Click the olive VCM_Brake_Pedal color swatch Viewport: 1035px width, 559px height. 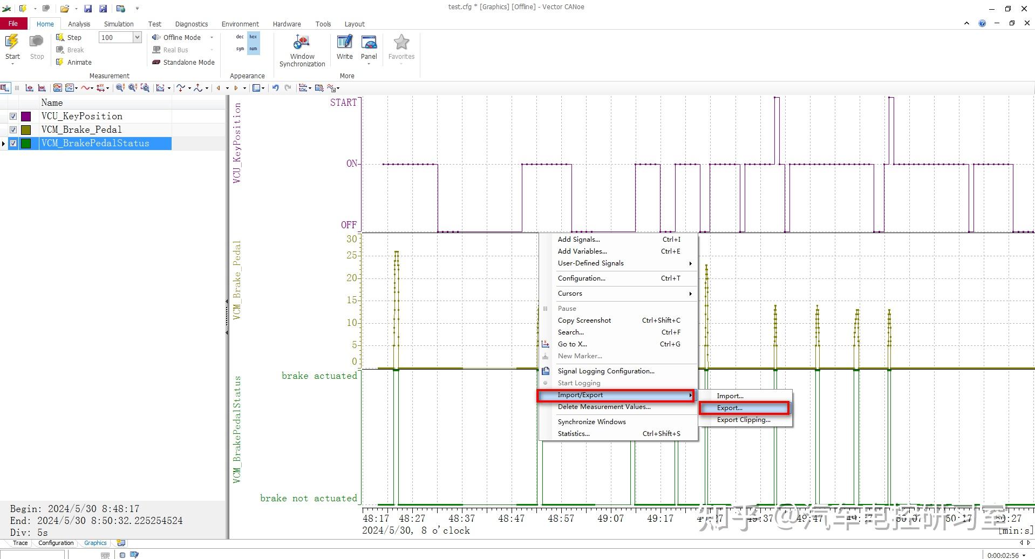[26, 129]
